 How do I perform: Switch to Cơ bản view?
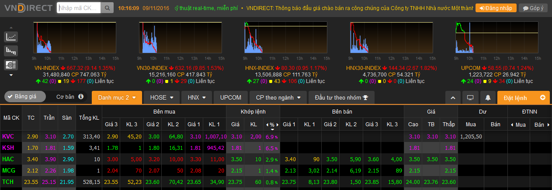click(66, 97)
